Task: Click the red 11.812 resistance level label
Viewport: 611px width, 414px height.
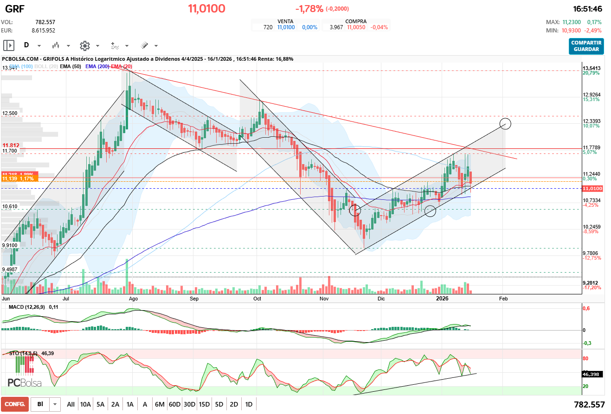Action: tap(11, 145)
